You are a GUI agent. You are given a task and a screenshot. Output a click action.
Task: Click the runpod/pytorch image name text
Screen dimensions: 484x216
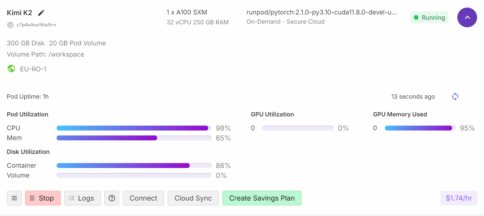[x=322, y=12]
